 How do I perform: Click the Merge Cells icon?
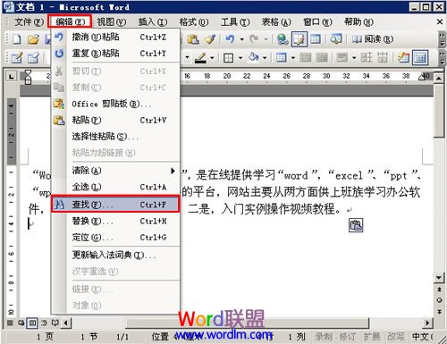(x=305, y=57)
